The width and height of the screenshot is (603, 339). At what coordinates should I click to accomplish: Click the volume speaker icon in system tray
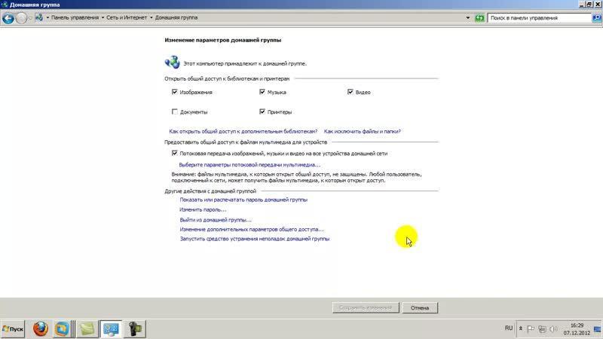coord(554,329)
